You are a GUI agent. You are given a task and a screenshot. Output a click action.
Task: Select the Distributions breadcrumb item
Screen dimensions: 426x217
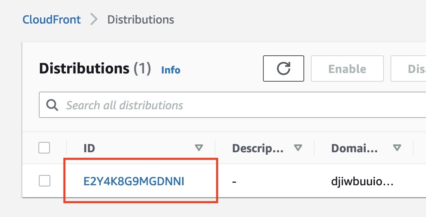click(141, 19)
